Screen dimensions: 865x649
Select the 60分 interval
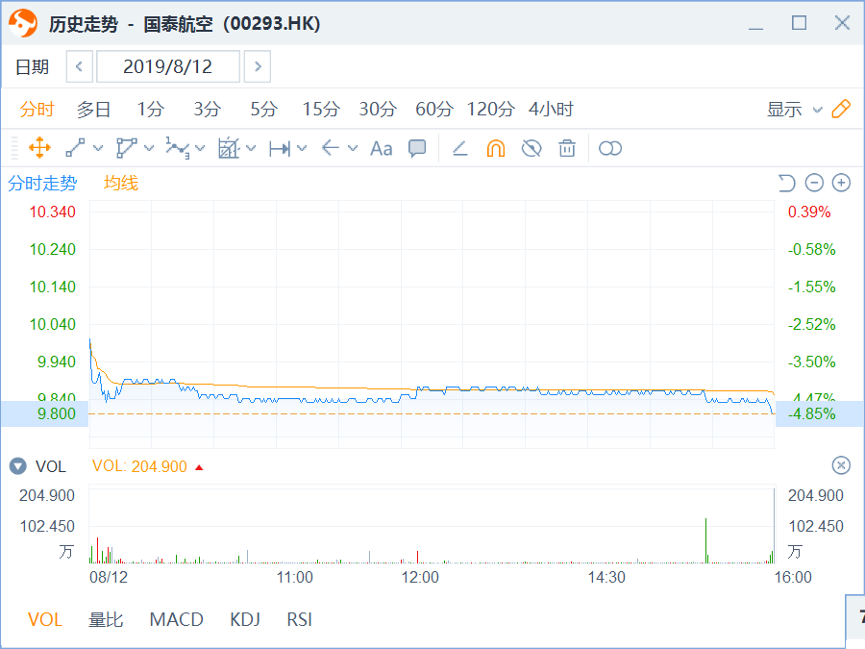[434, 110]
